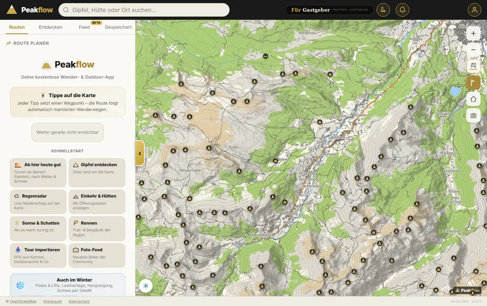Click the Einödsbach map label
The width and height of the screenshot is (487, 306).
click(453, 231)
